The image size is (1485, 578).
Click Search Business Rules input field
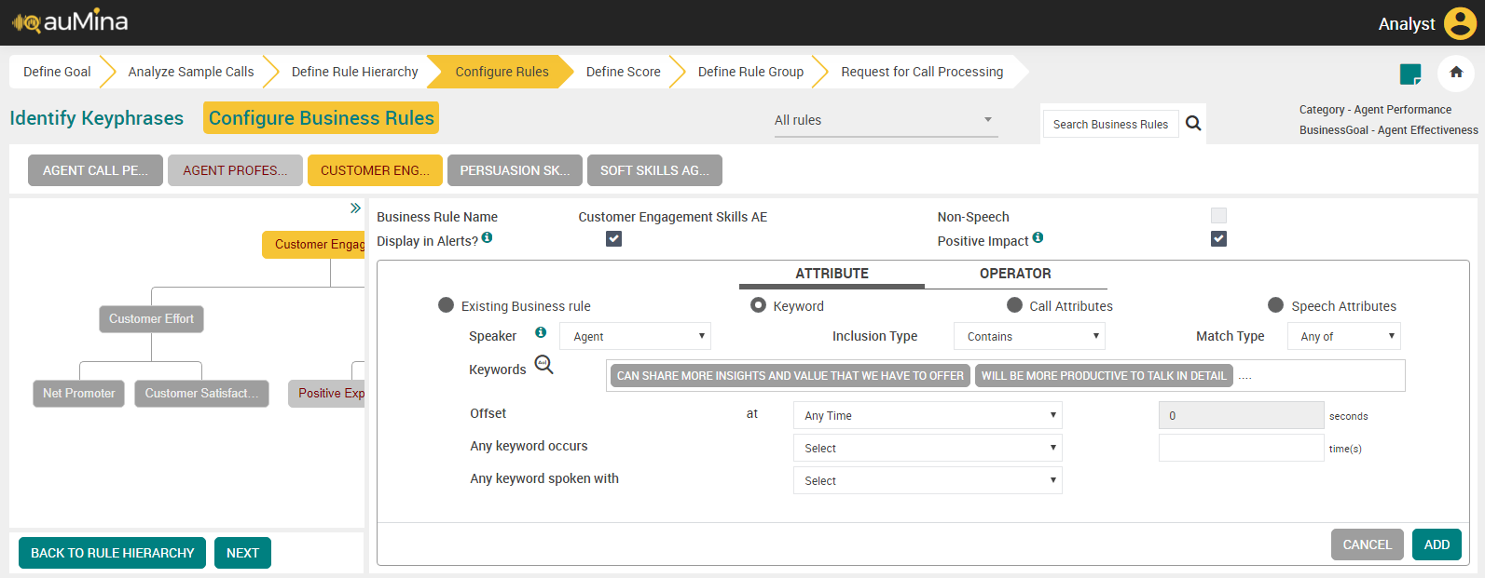coord(1110,124)
